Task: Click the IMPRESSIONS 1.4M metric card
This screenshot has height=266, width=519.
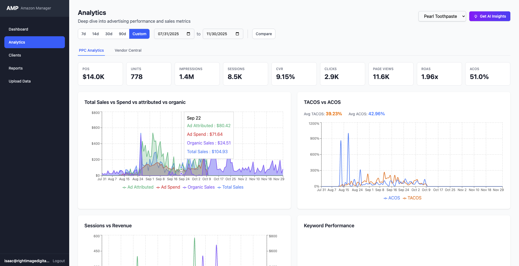Action: coord(197,74)
